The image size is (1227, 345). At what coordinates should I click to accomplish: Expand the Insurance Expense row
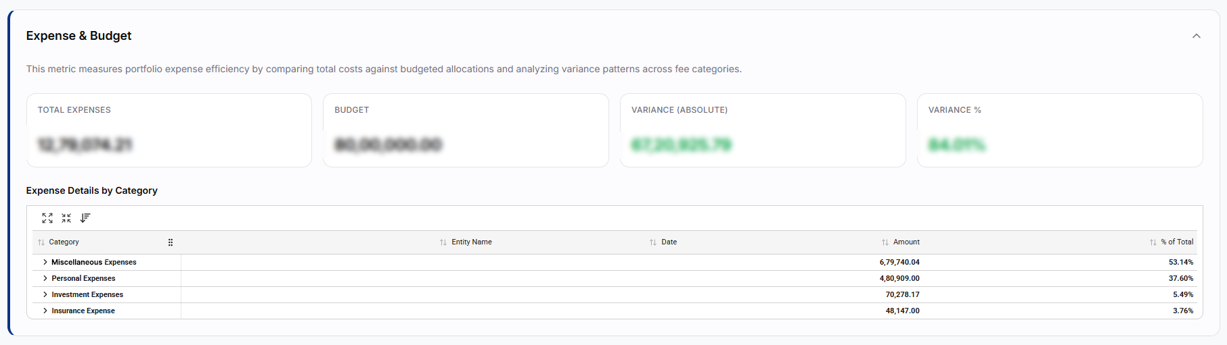coord(45,311)
